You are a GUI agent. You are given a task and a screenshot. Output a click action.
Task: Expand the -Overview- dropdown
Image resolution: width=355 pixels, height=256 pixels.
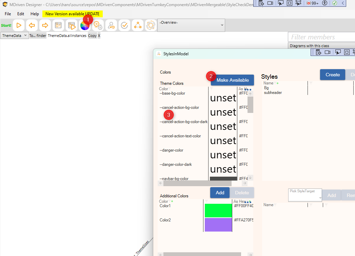pos(191,25)
